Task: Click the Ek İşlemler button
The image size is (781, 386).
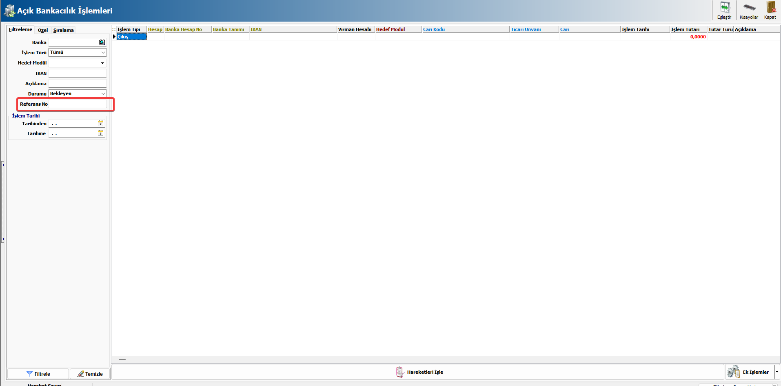Action: tap(750, 372)
